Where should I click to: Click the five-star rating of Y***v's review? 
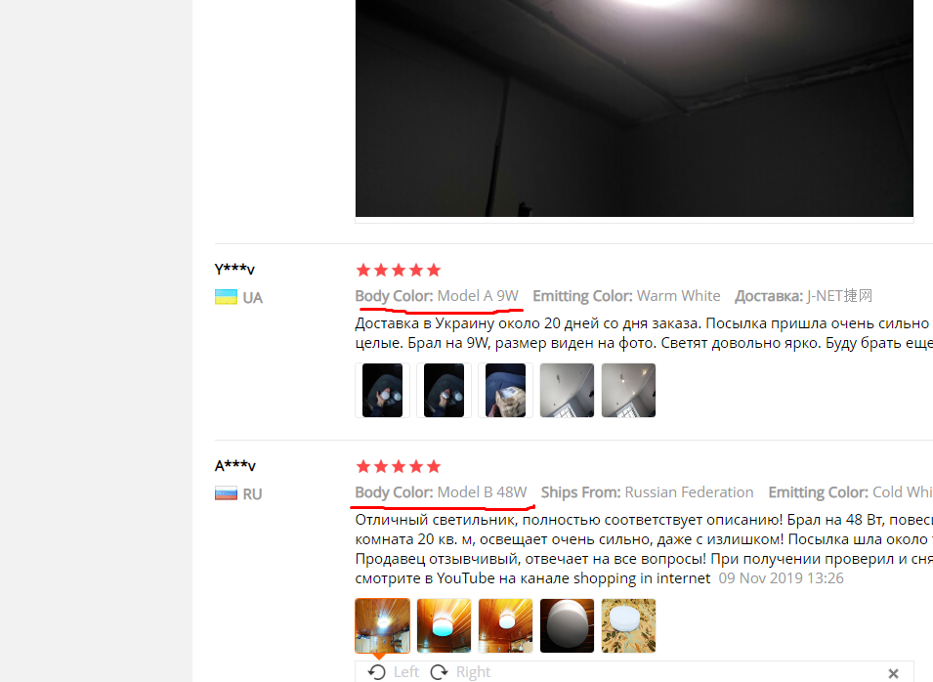click(398, 271)
